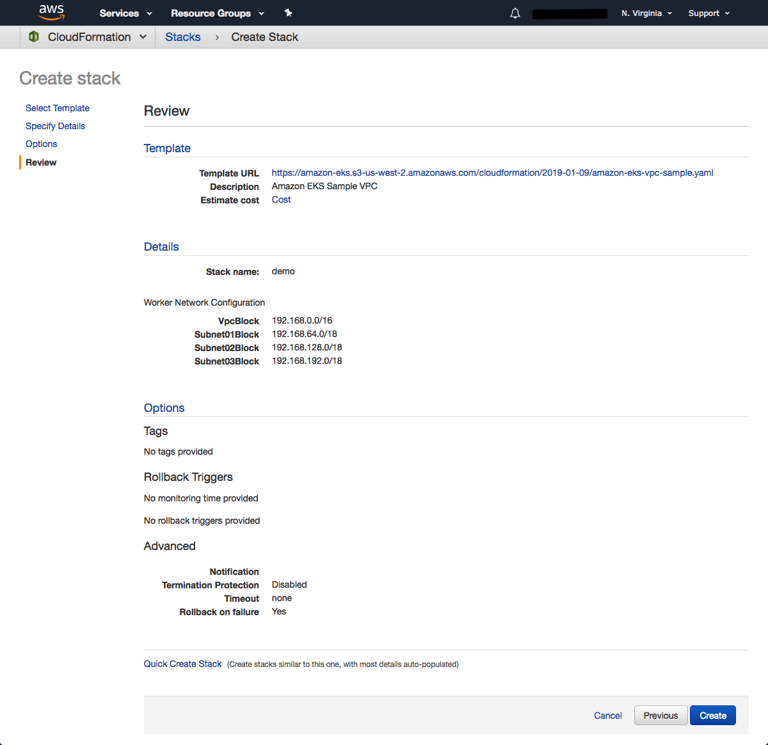Open the amazon-eks-vpc-sample.yaml template URL

point(492,173)
